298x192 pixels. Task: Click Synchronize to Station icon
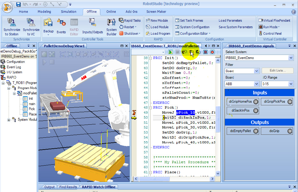click(x=12, y=23)
